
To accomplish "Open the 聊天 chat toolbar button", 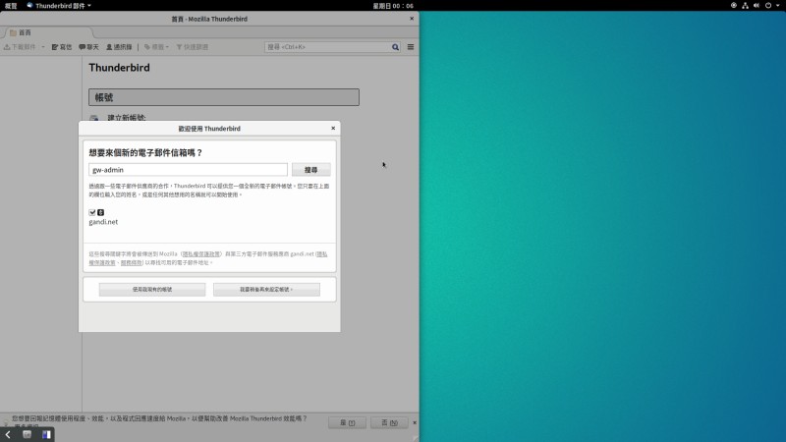I will click(88, 47).
